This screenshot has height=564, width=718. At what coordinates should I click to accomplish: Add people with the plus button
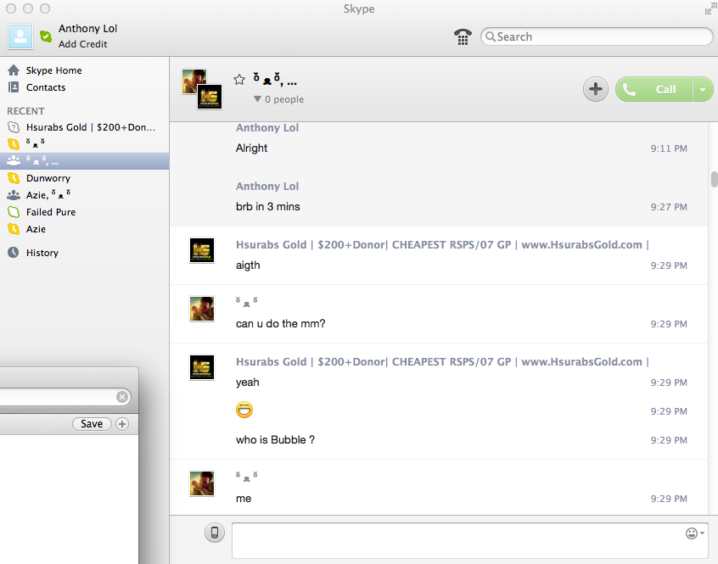click(595, 89)
